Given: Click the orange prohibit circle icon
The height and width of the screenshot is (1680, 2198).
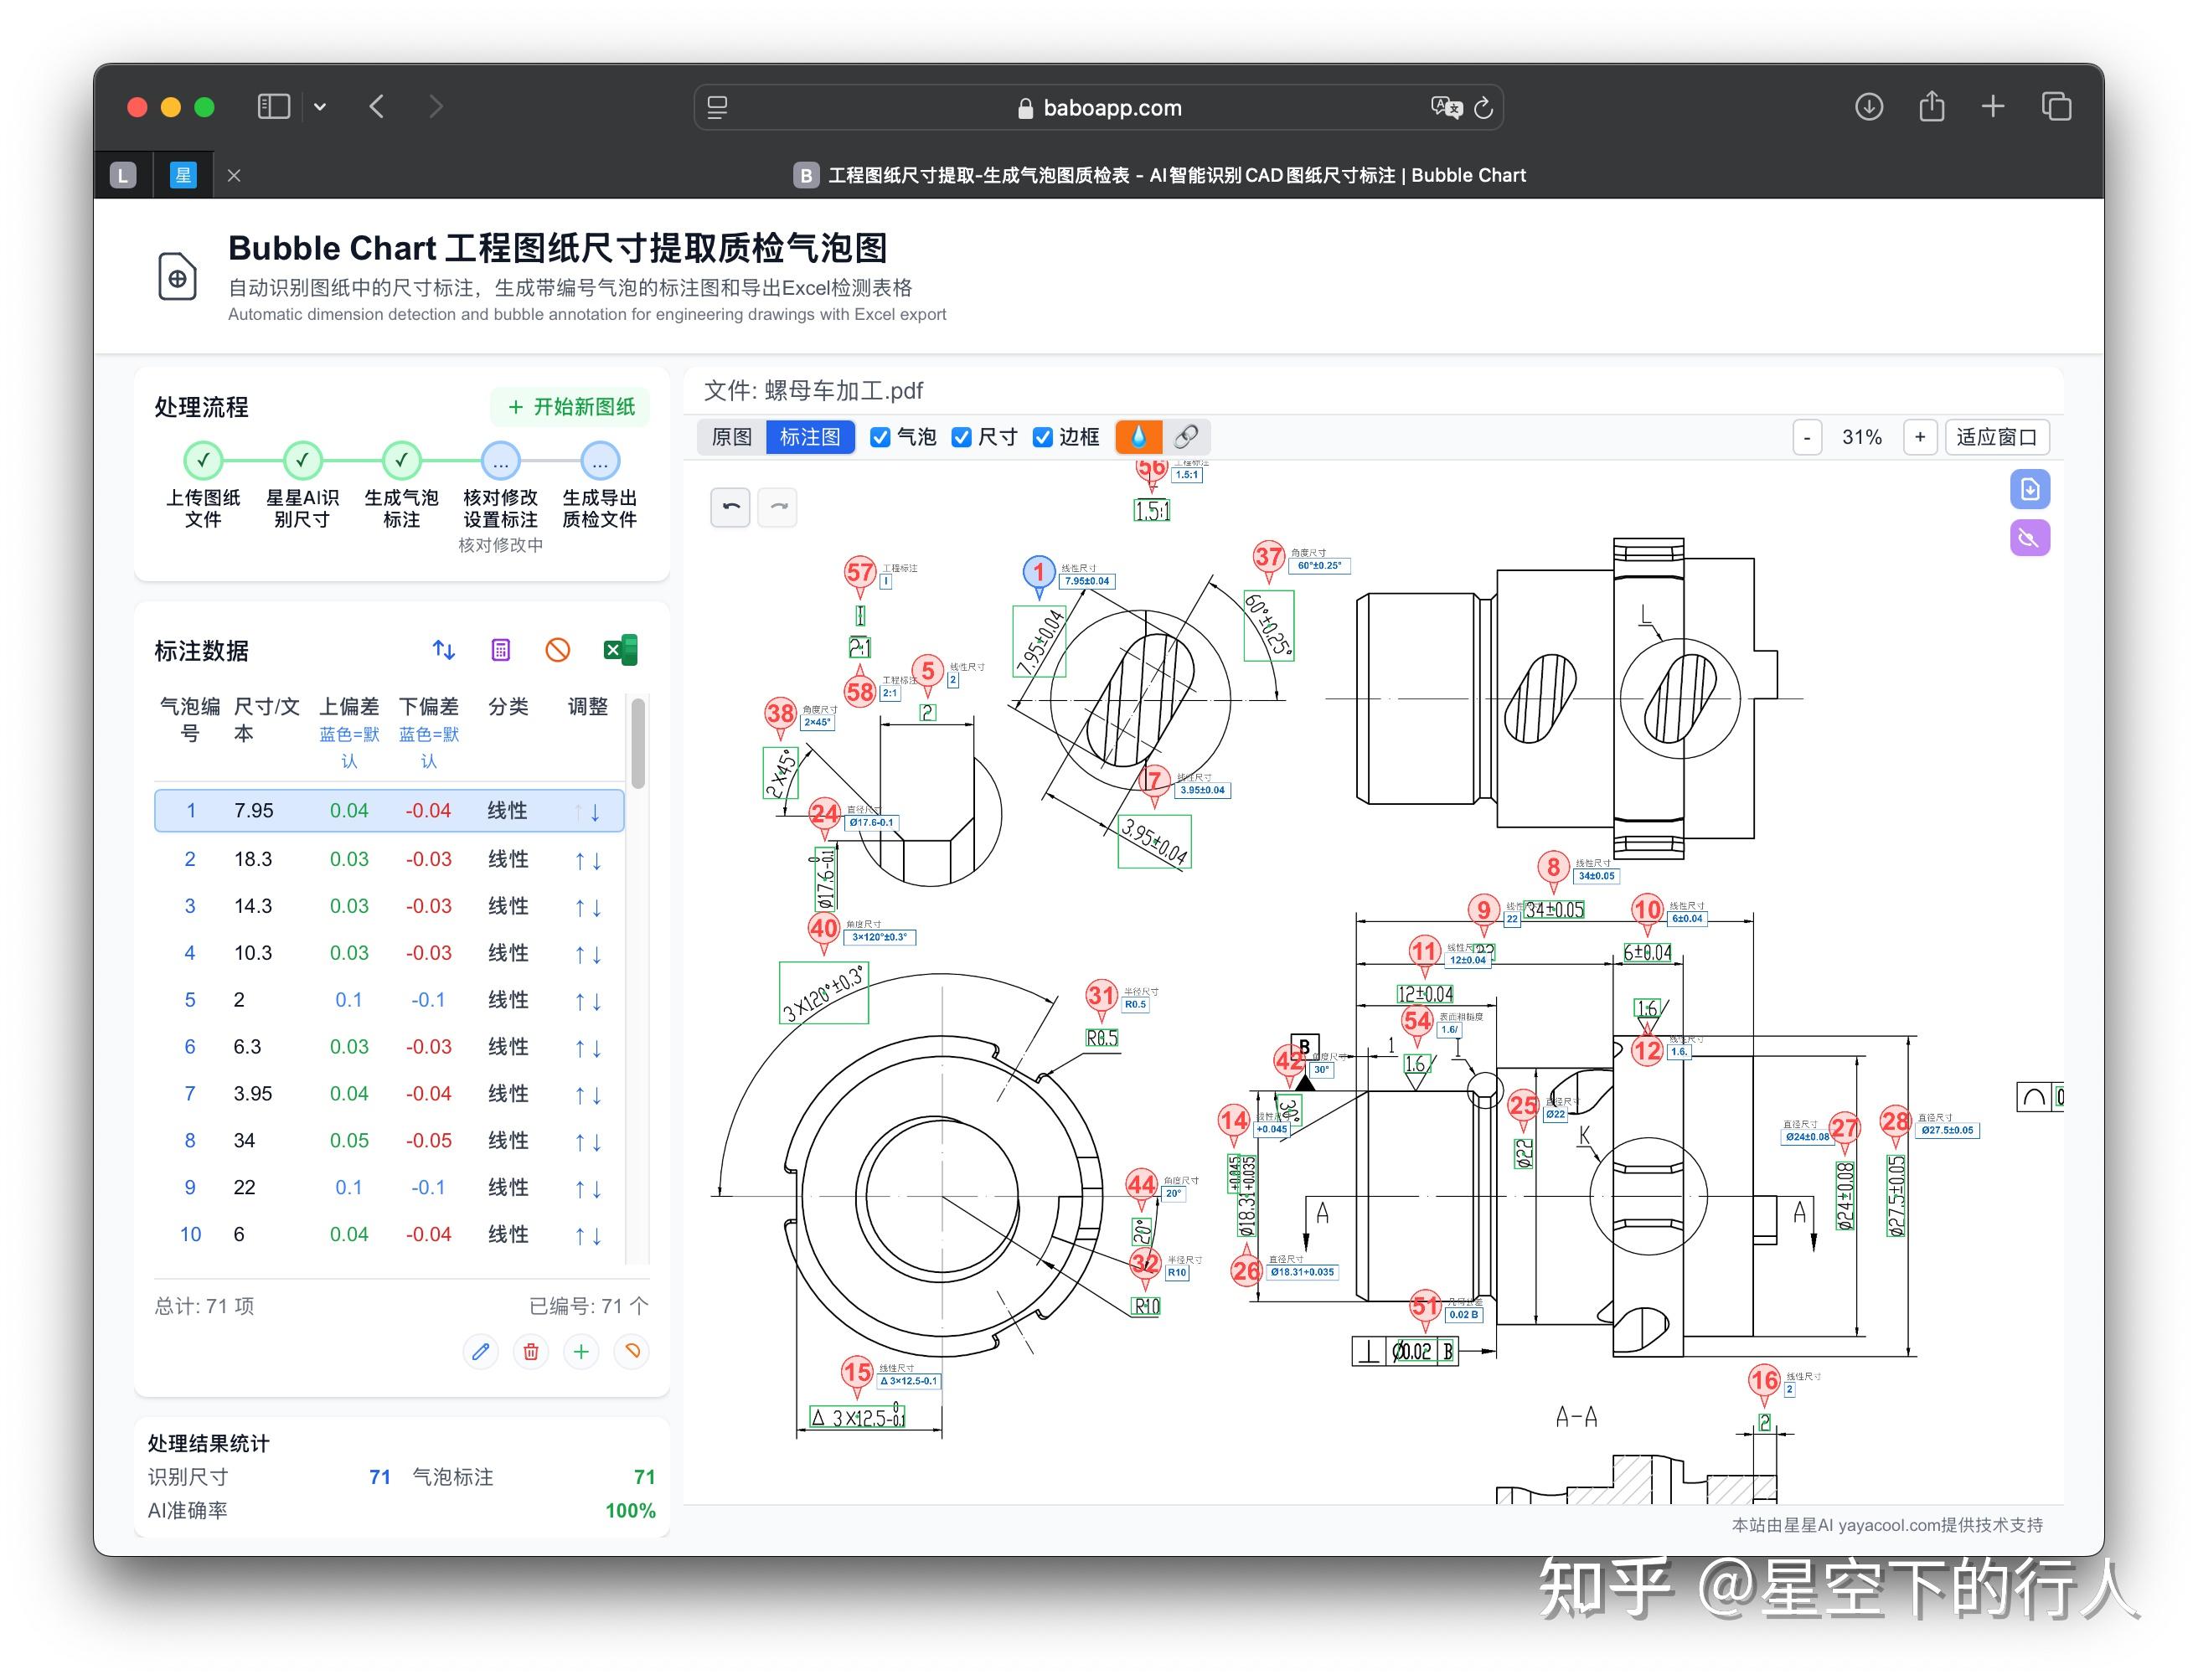Looking at the screenshot, I should click(x=558, y=650).
